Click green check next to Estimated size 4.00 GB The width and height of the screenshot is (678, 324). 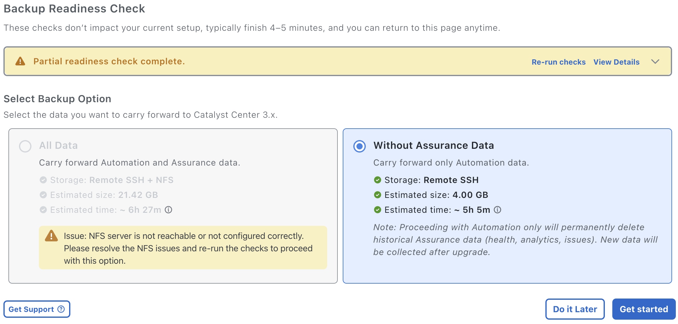pyautogui.click(x=378, y=195)
